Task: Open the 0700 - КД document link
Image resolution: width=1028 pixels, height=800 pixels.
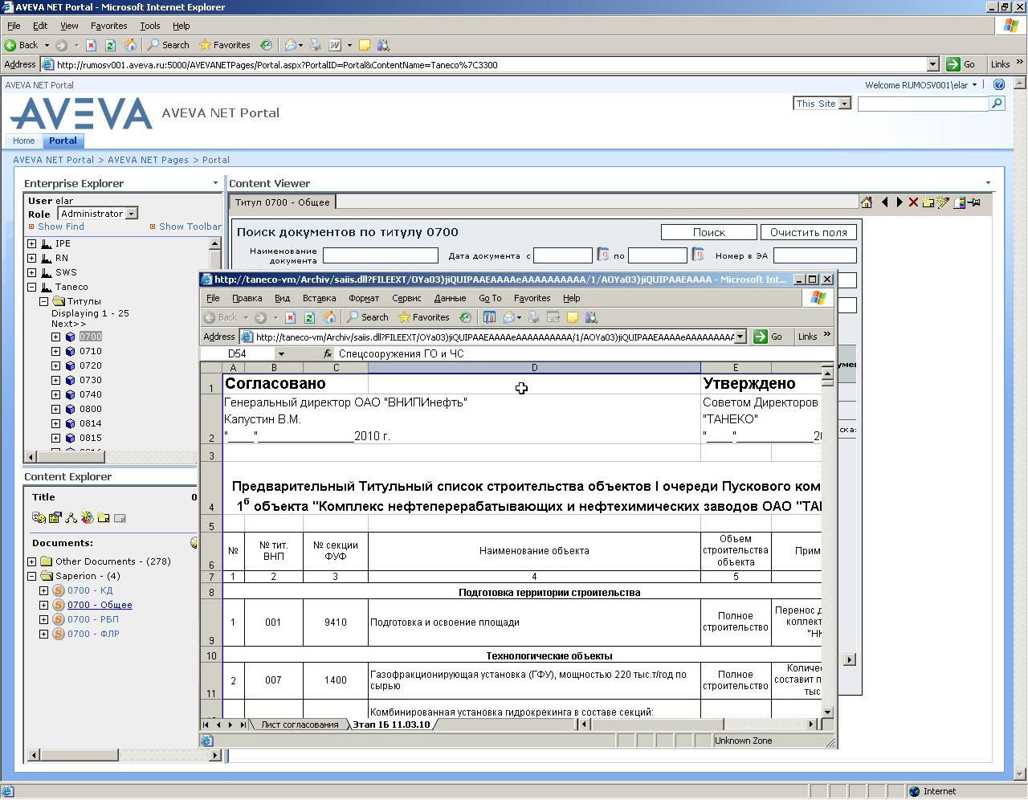Action: pyautogui.click(x=90, y=590)
